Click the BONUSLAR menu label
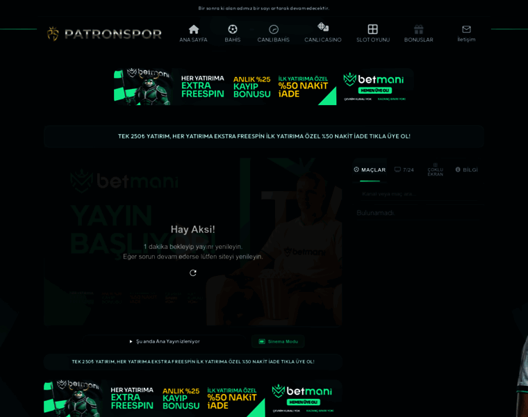Viewport: 528px width, 417px height. coord(418,40)
